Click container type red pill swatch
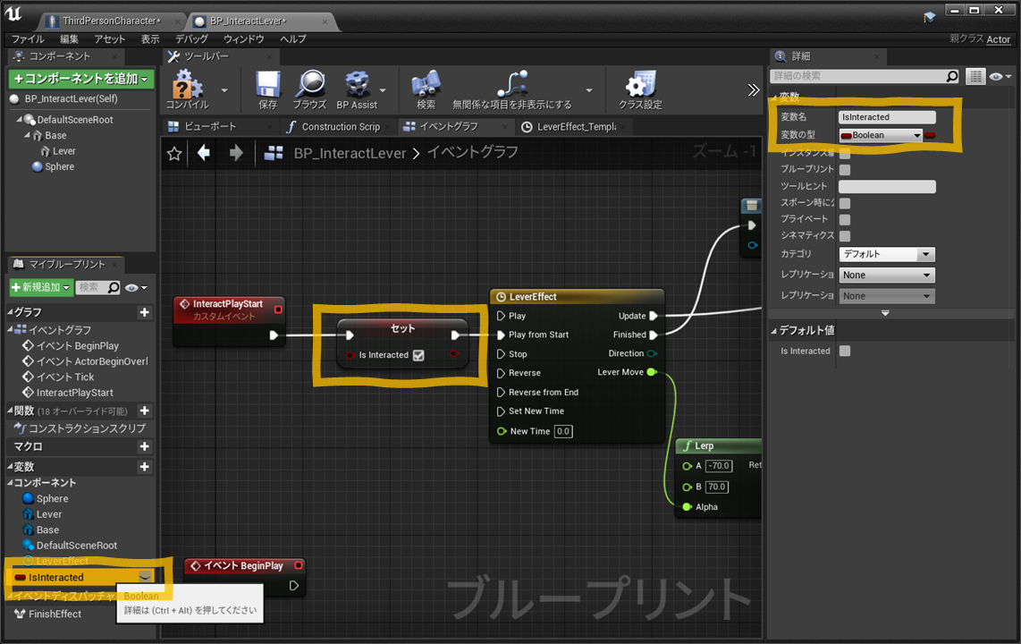 930,135
